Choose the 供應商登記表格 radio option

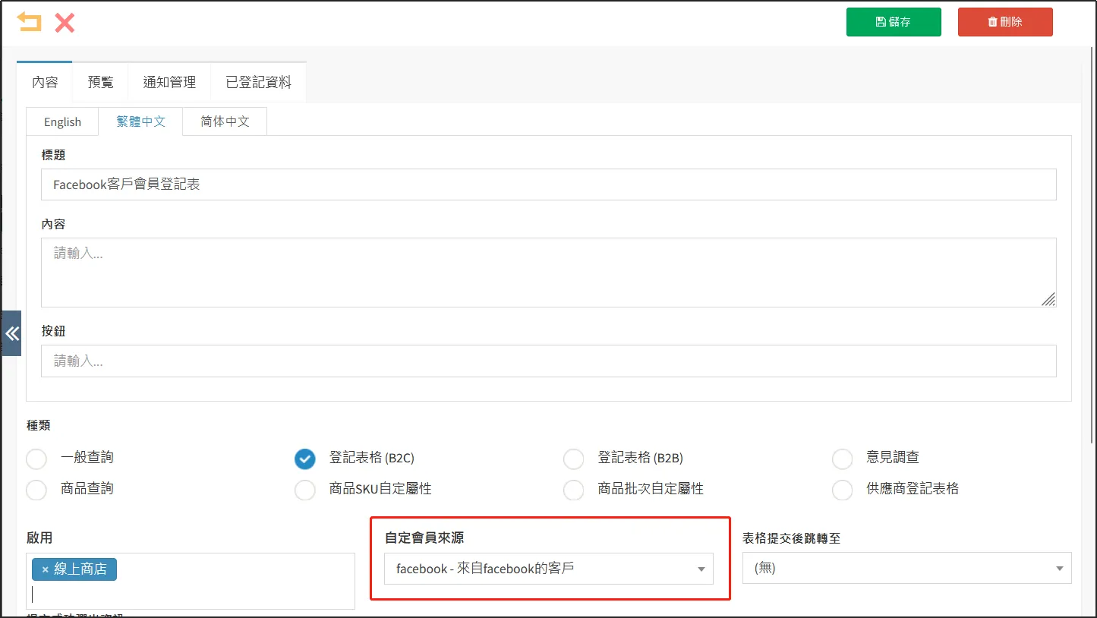click(x=843, y=490)
